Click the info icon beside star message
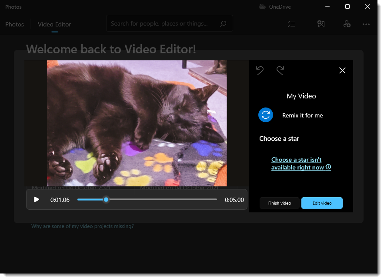 328,167
